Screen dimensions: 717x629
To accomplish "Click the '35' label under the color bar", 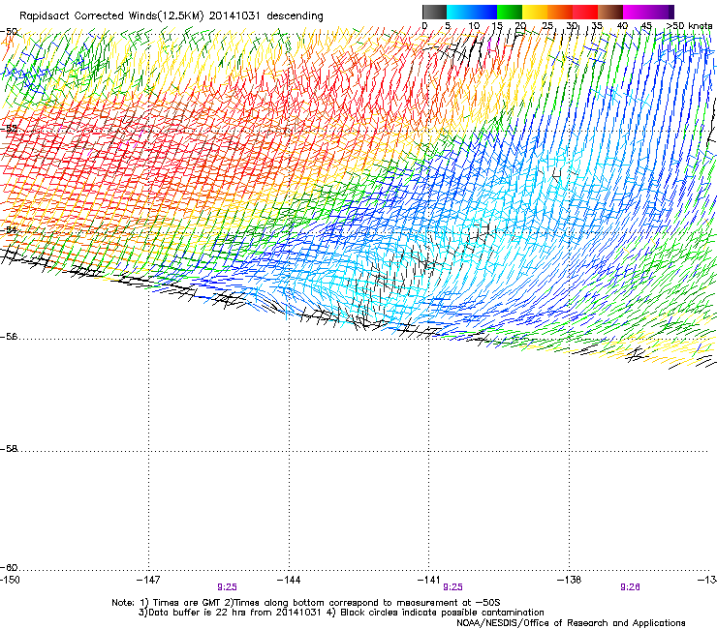I will [x=597, y=26].
